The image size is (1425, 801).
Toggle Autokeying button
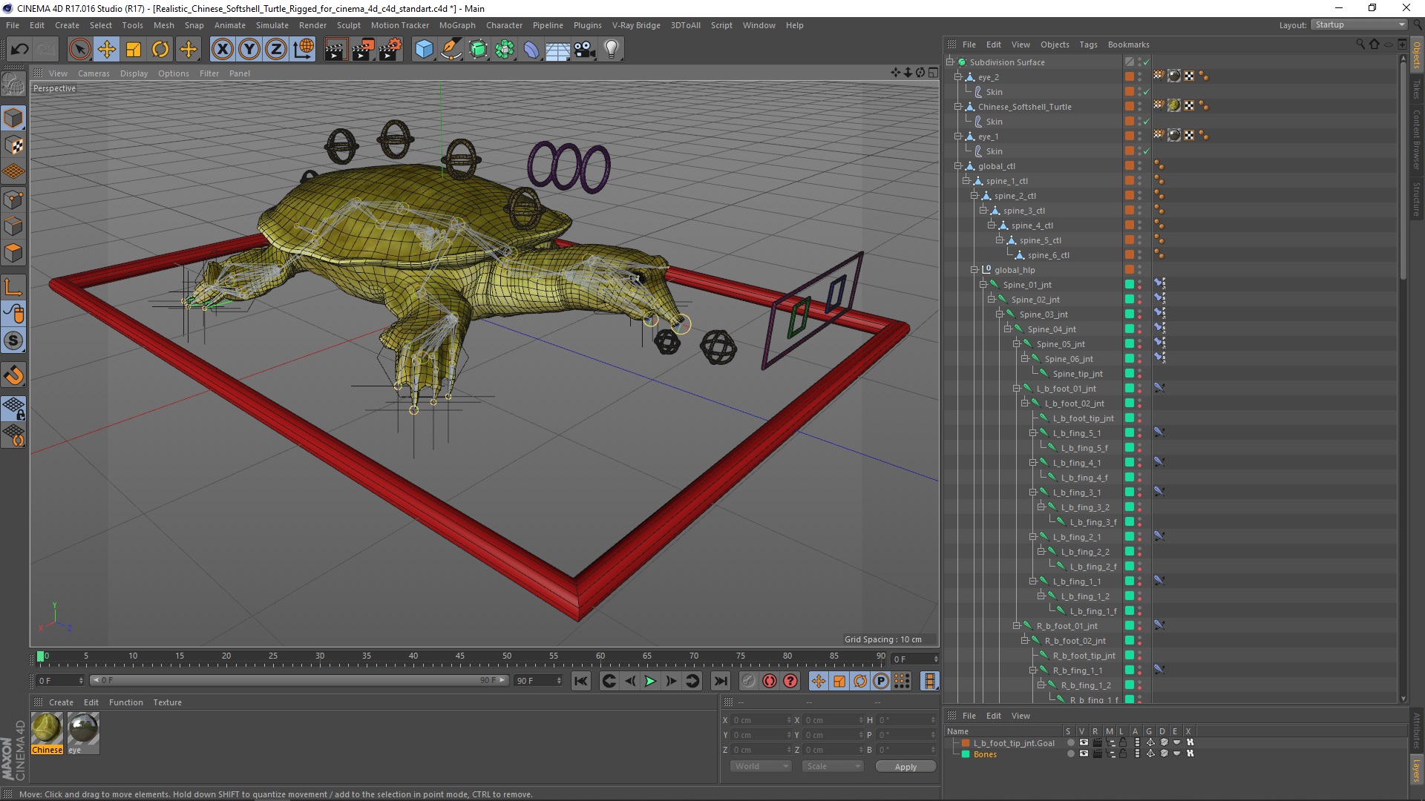(770, 681)
